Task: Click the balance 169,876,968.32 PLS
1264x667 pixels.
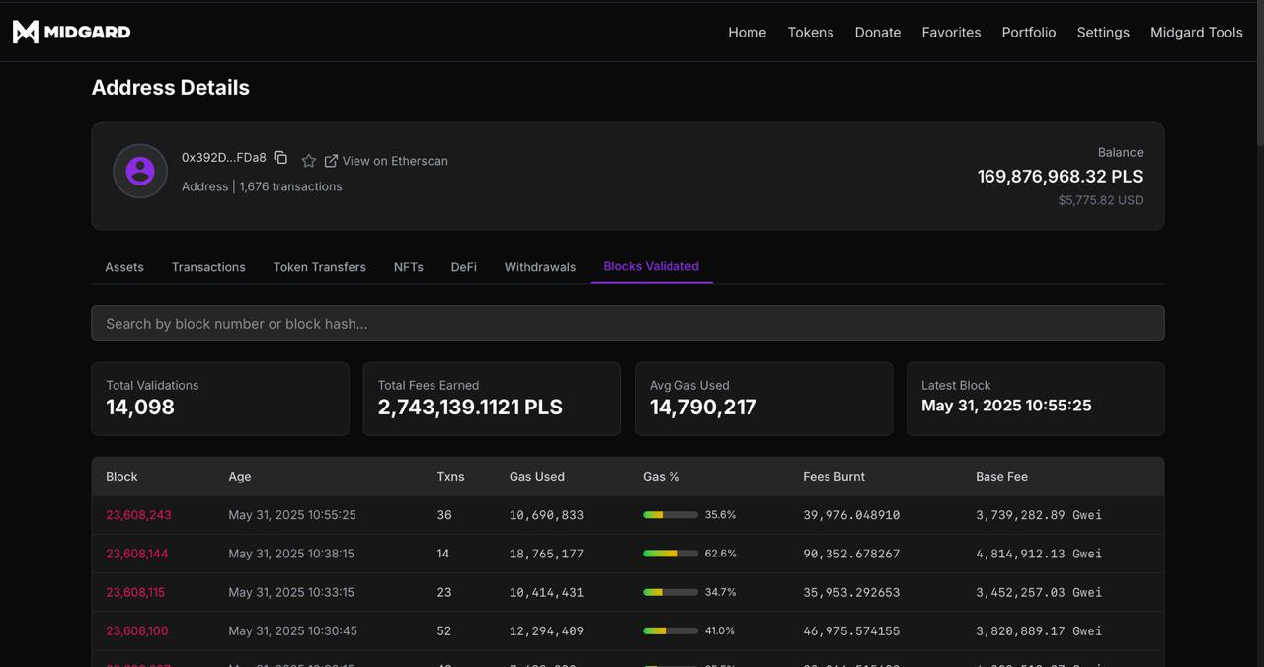Action: coord(1060,177)
